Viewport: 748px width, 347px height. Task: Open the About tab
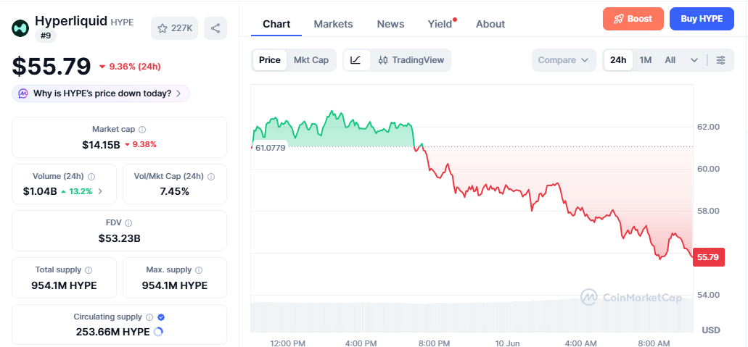click(x=490, y=24)
